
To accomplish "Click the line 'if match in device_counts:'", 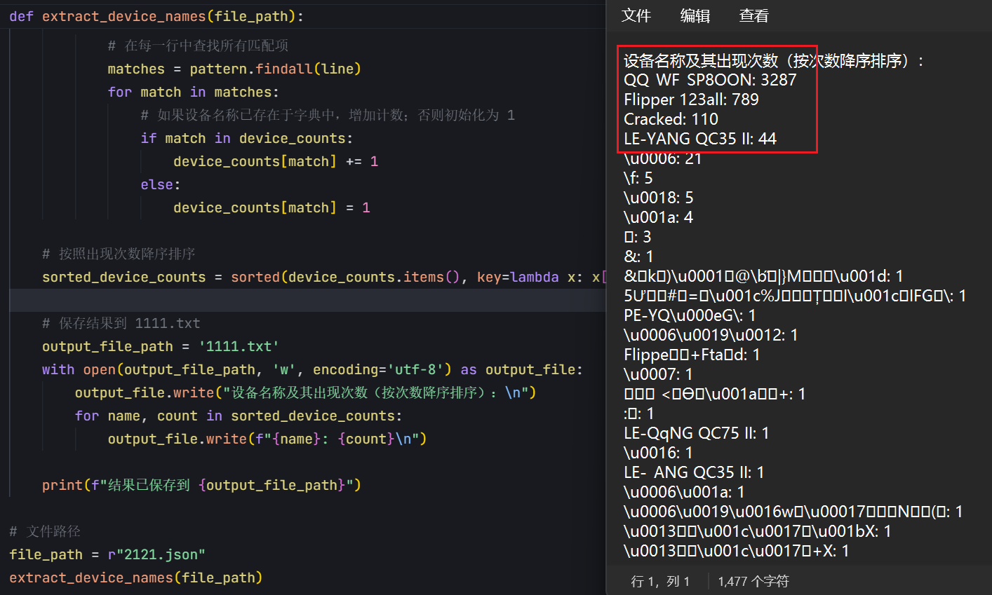I will coord(246,138).
